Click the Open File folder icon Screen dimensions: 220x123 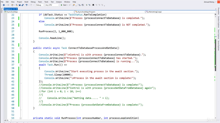click(17, 5)
